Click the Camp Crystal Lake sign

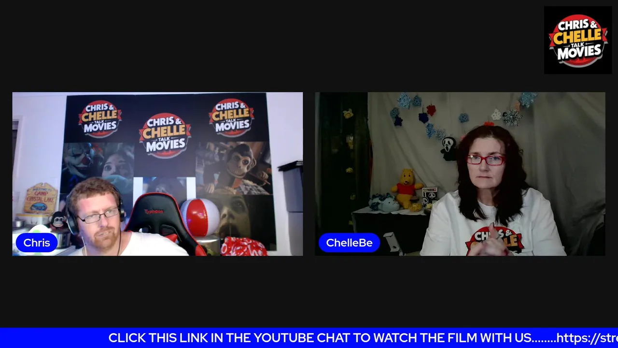[x=41, y=198]
